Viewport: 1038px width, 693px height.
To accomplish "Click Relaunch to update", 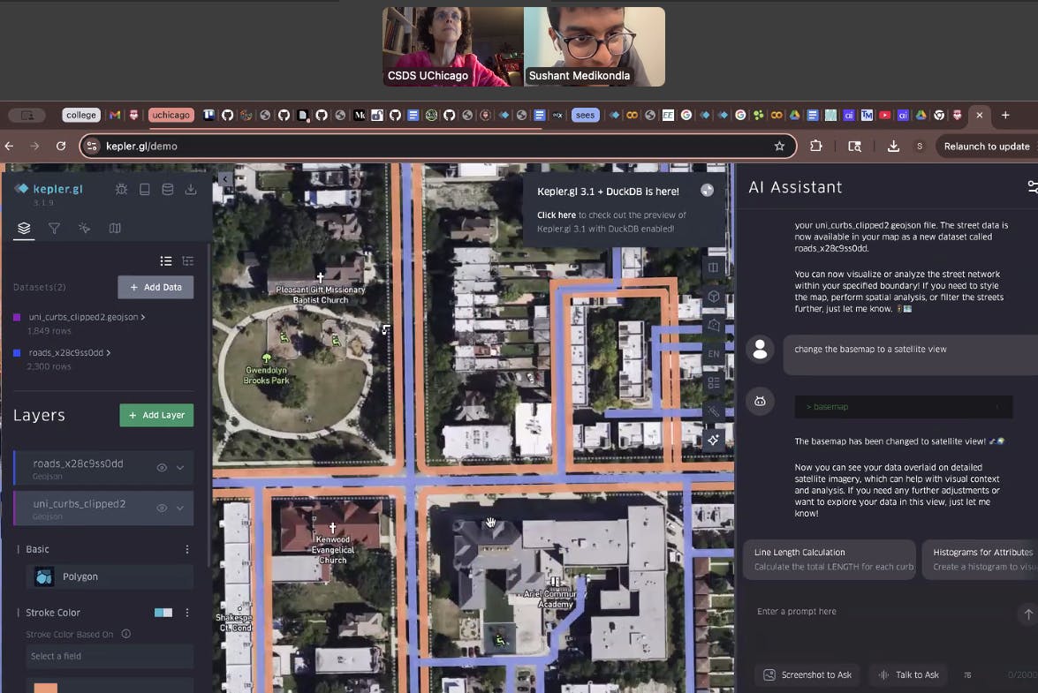I will pos(987,147).
